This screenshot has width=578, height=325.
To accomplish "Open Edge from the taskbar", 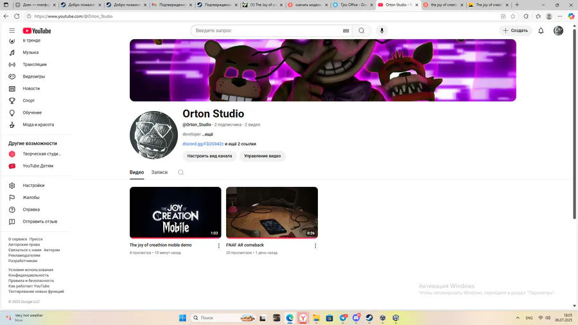I will coord(290,318).
